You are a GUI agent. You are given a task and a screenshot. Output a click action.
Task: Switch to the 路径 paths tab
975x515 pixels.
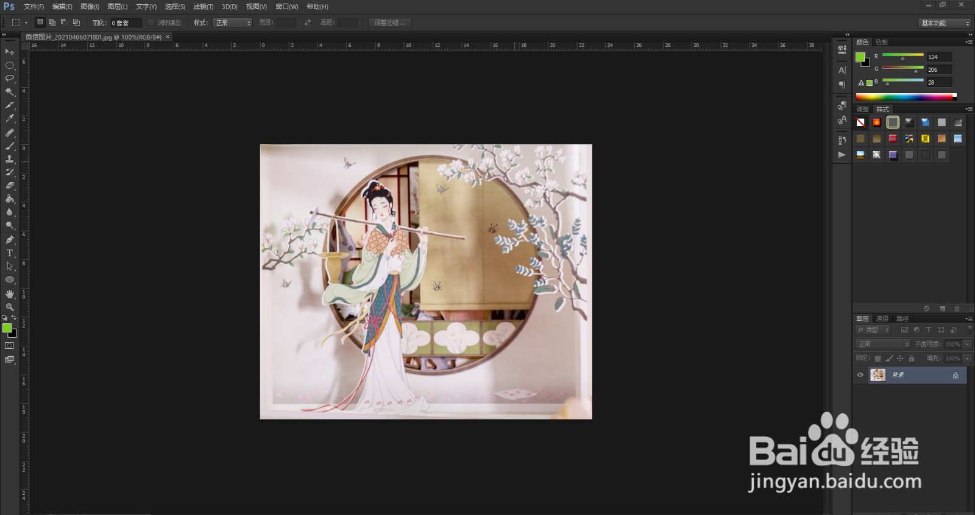point(902,318)
